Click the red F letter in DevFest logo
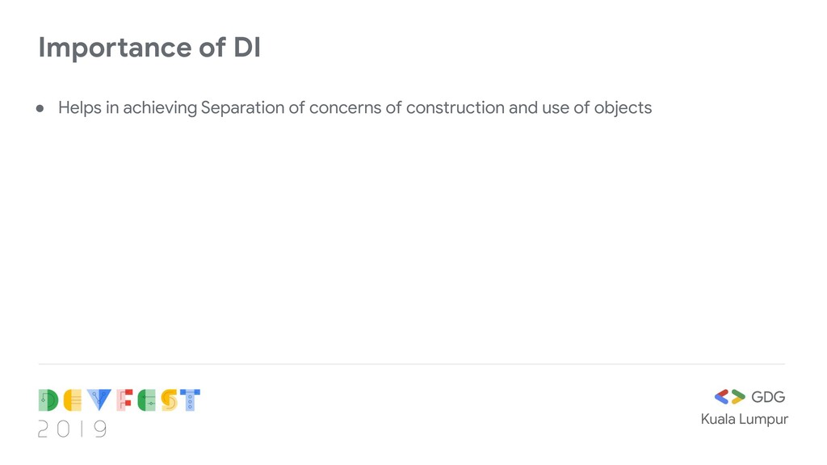Viewport: 827px width, 465px height. 124,400
